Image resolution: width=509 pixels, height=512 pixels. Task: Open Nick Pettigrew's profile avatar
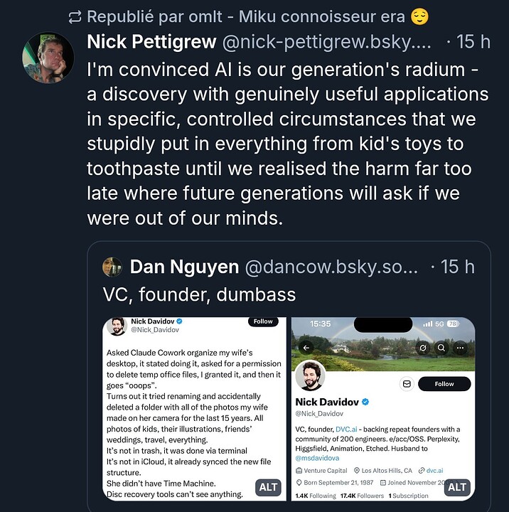click(x=50, y=56)
